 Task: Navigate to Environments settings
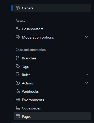coord(52,100)
